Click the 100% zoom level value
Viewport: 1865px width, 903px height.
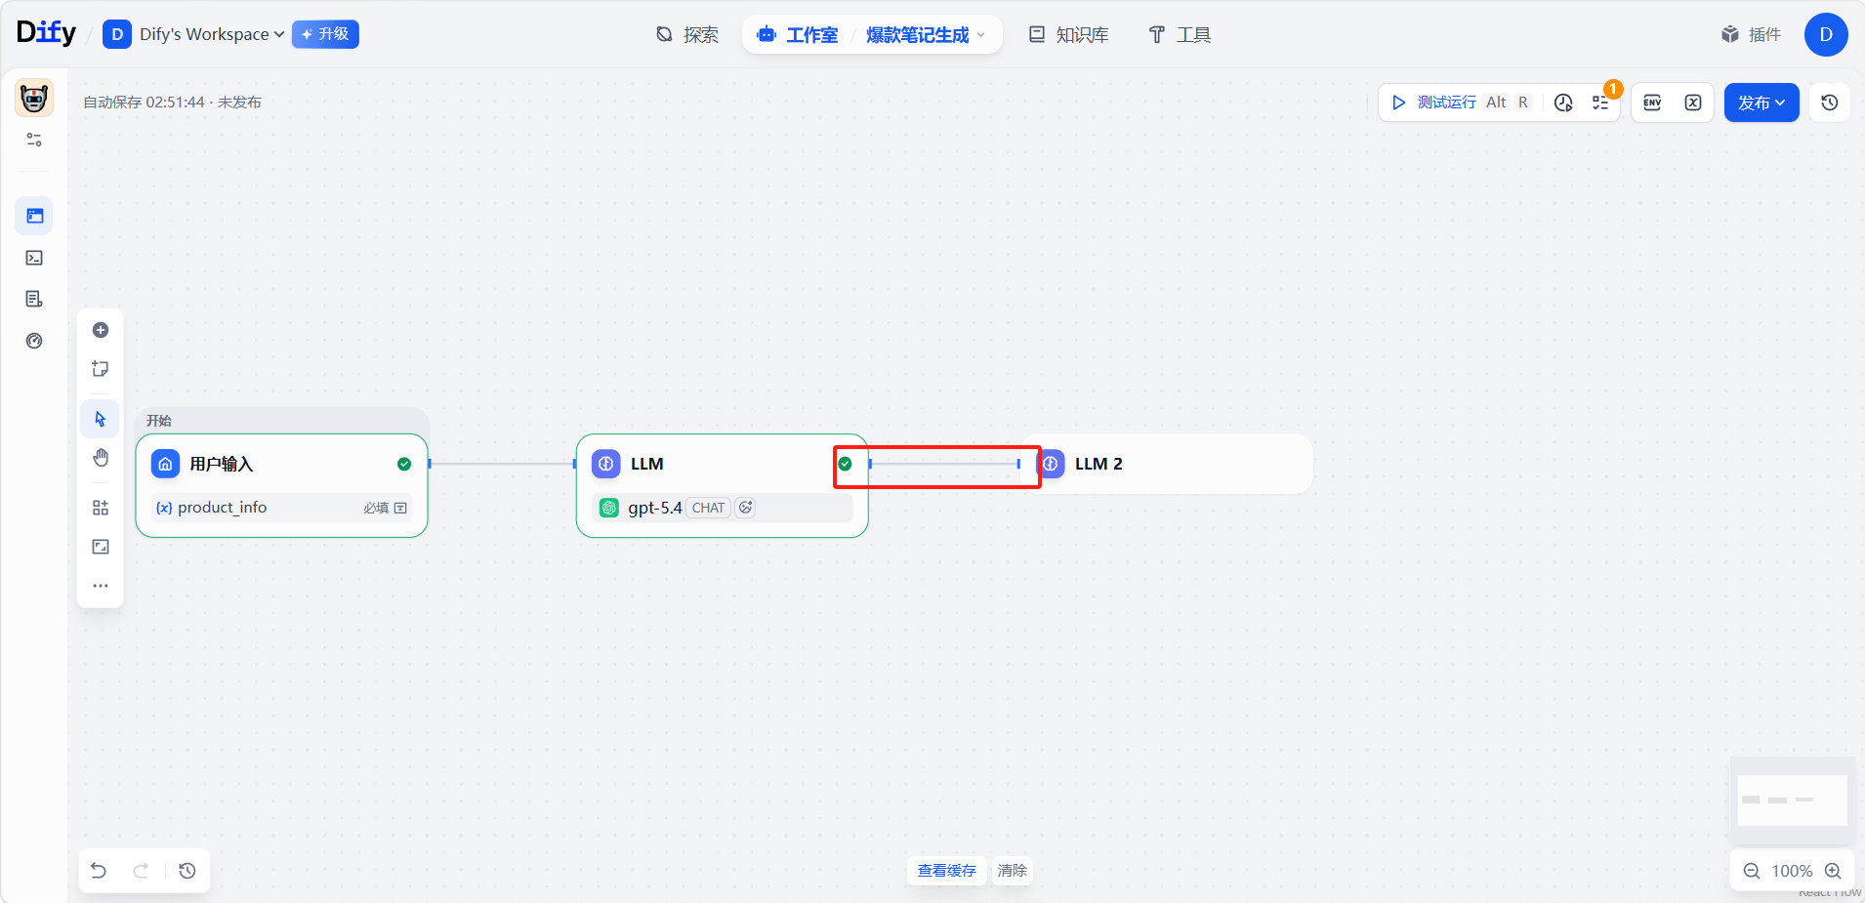pyautogui.click(x=1792, y=871)
